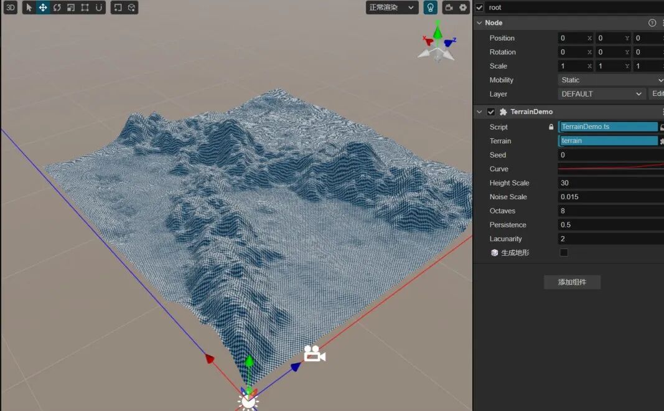Disable the TerrainDemo component checkbox

(491, 111)
